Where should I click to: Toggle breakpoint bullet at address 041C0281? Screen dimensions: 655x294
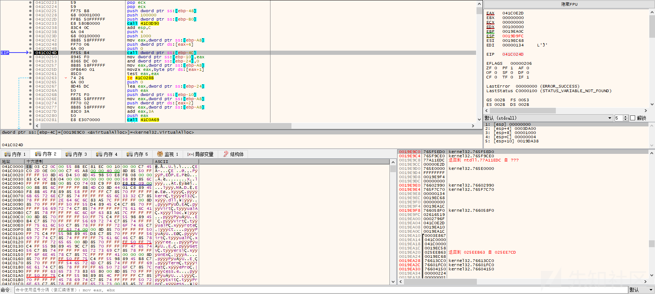31,120
